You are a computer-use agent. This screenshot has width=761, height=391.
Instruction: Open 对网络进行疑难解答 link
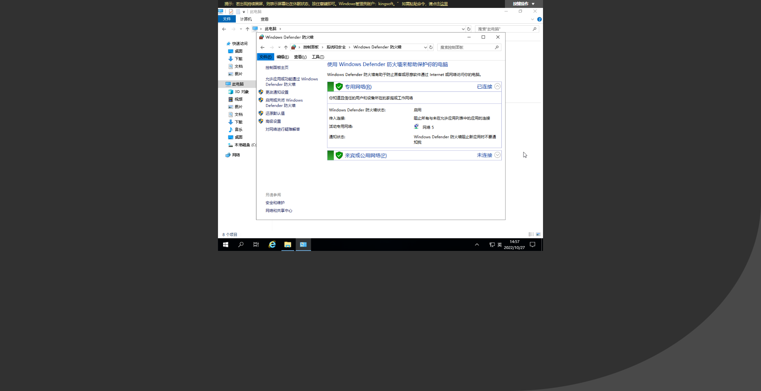pos(283,129)
